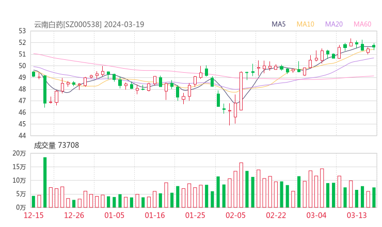382x227 pixels.
Task: Click the tallest red volume bar near 02-05
Action: (x=241, y=185)
